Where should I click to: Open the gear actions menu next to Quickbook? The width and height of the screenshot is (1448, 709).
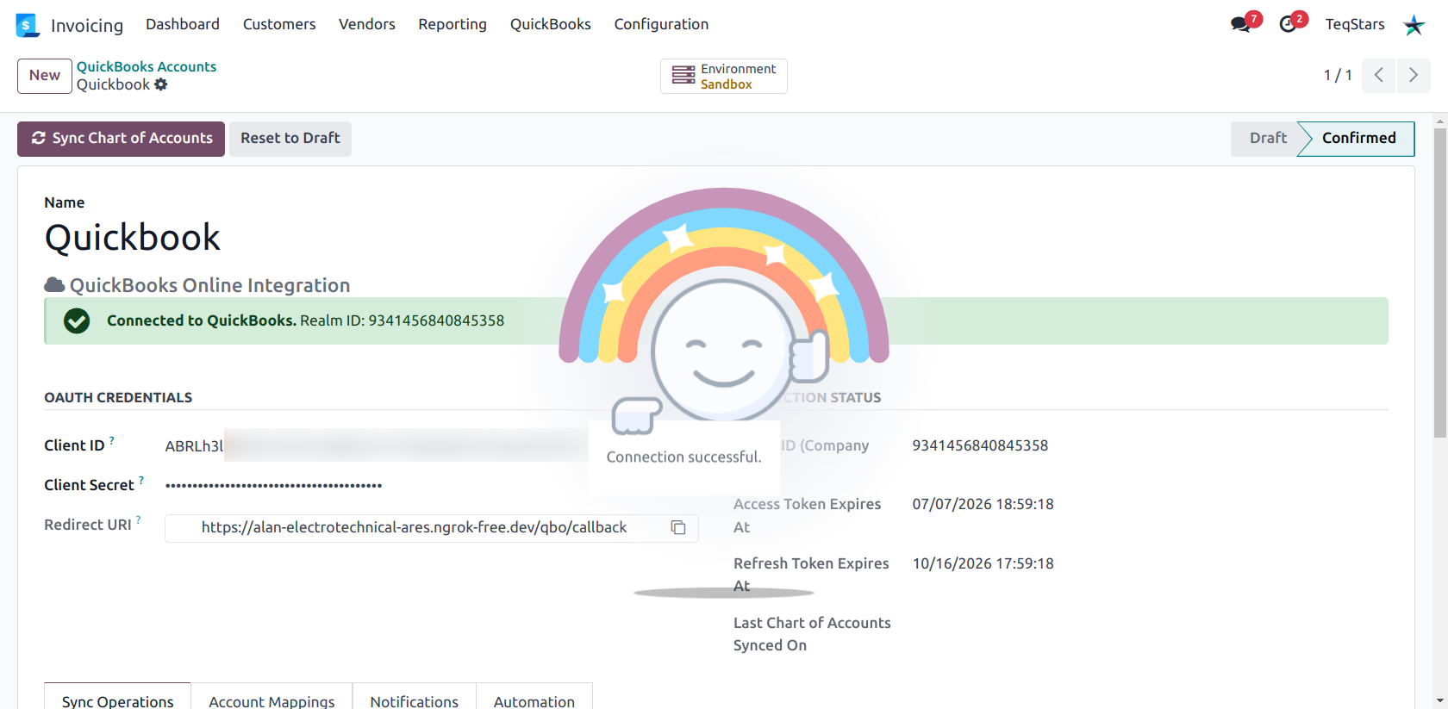(161, 84)
